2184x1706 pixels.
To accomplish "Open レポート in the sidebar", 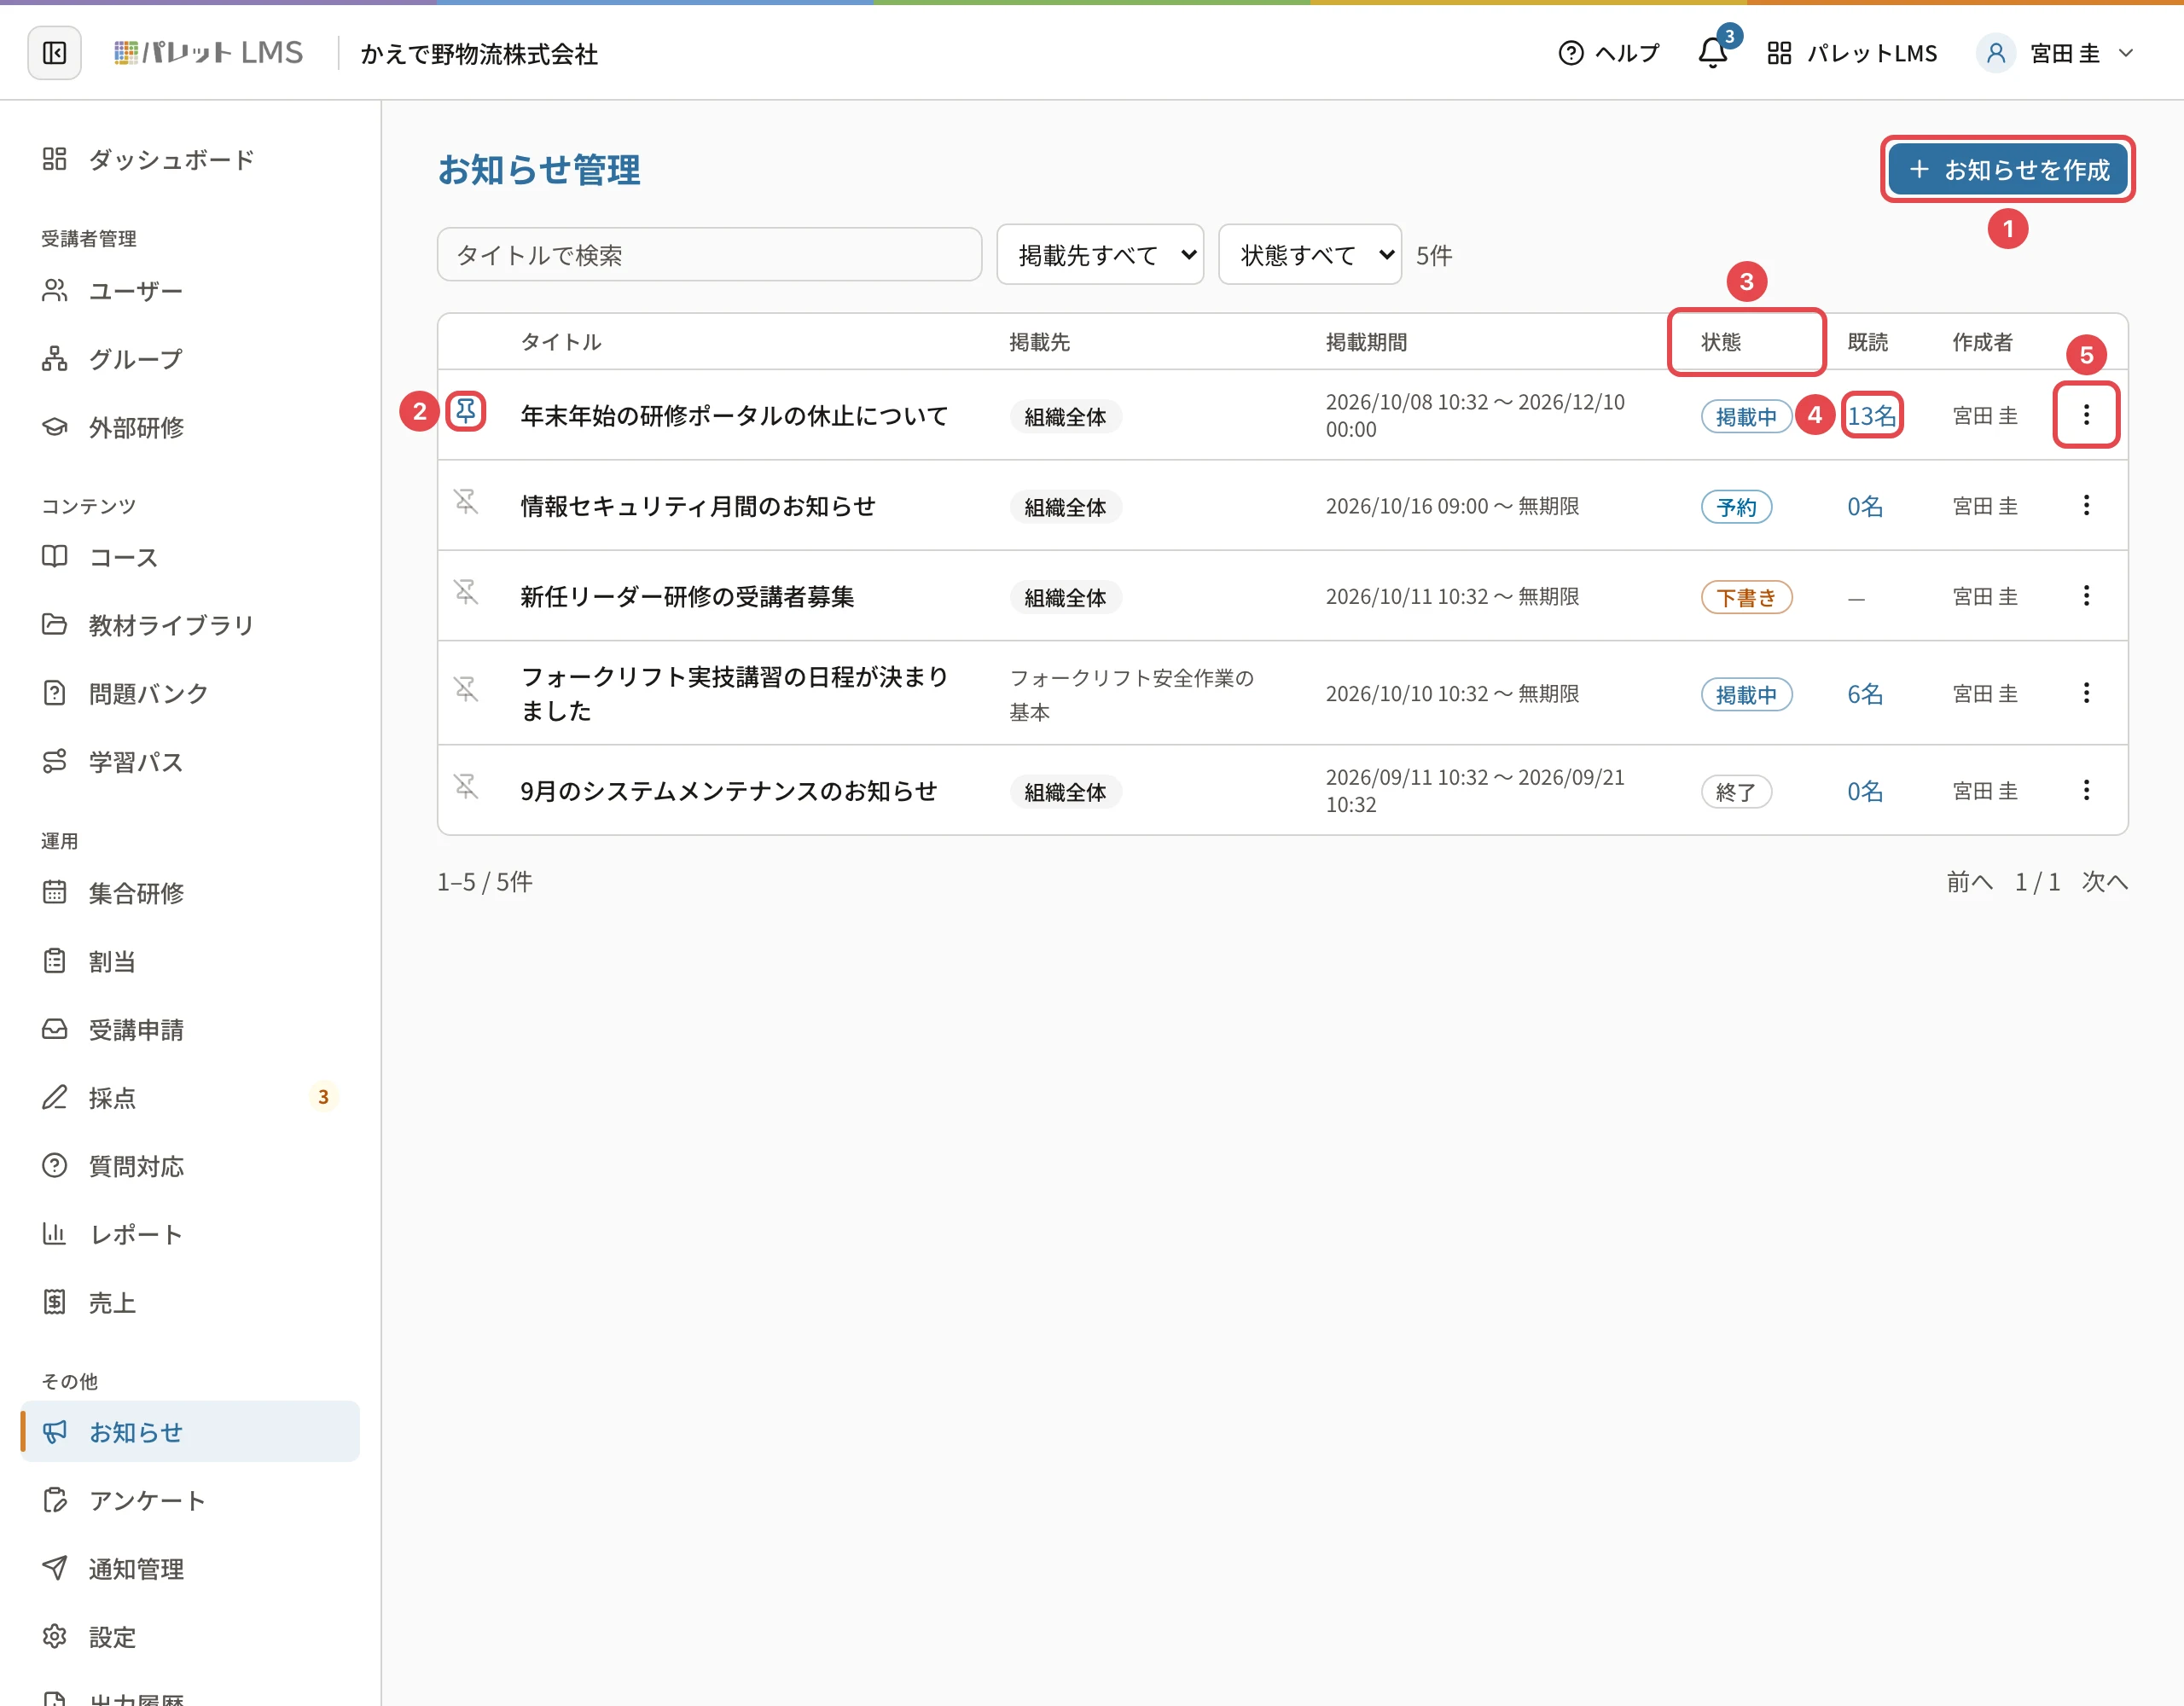I will [190, 1235].
